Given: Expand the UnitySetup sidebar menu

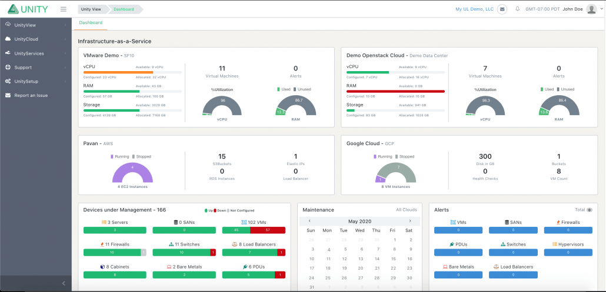Looking at the screenshot, I should pos(65,82).
